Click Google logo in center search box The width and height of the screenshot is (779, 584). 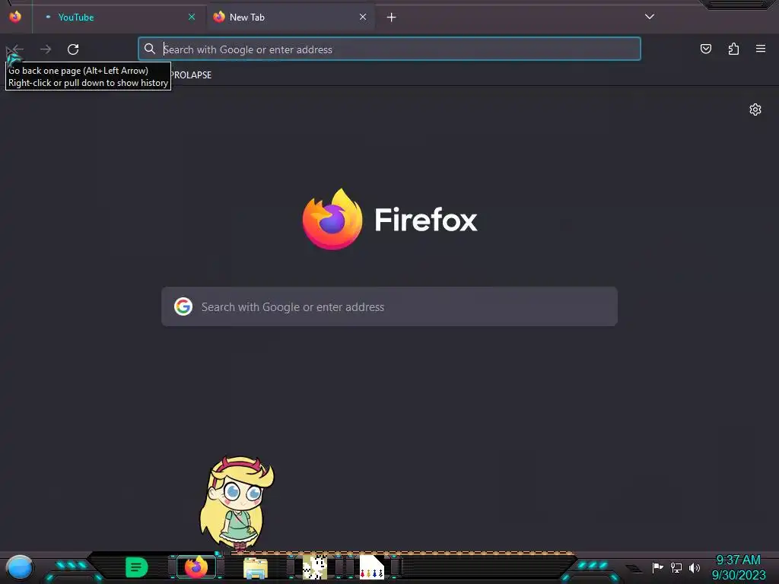[x=183, y=306]
